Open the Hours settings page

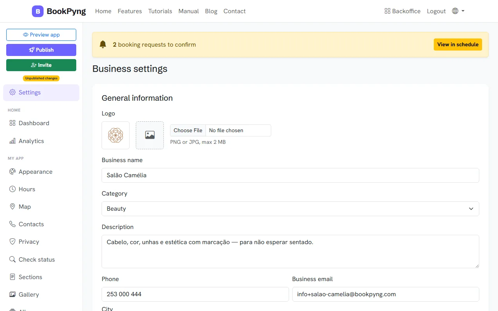[41, 189]
